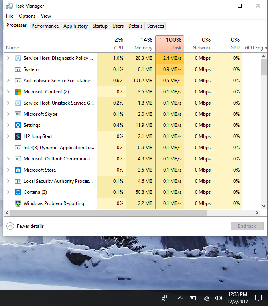
Task: Click the vertical scrollbar down arrow
Action: click(264, 206)
